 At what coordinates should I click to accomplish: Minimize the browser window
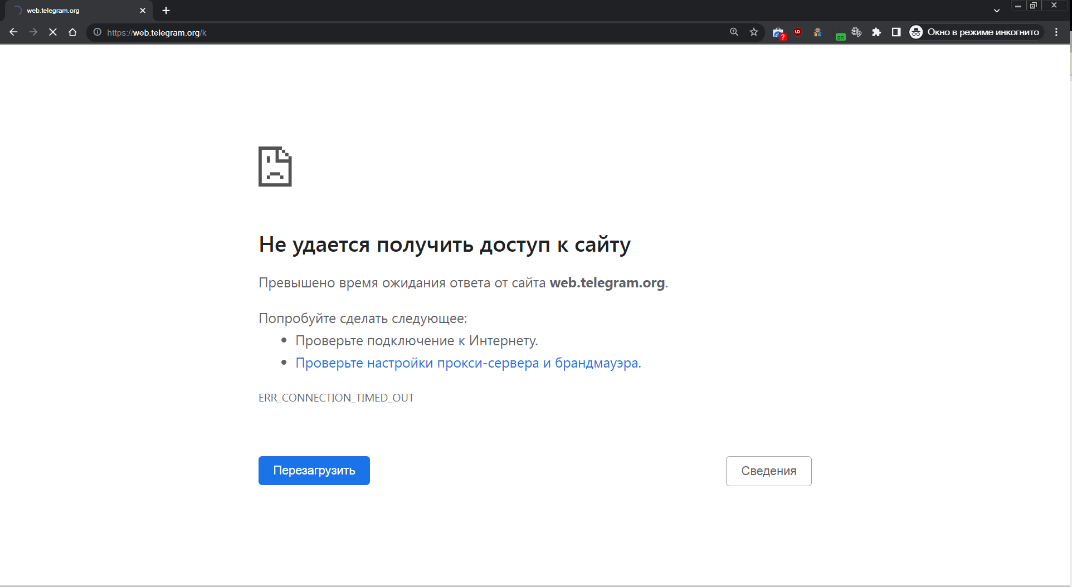click(1018, 6)
